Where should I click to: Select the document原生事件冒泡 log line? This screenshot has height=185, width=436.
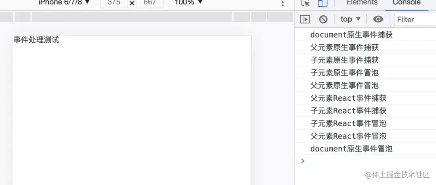[x=366, y=149]
